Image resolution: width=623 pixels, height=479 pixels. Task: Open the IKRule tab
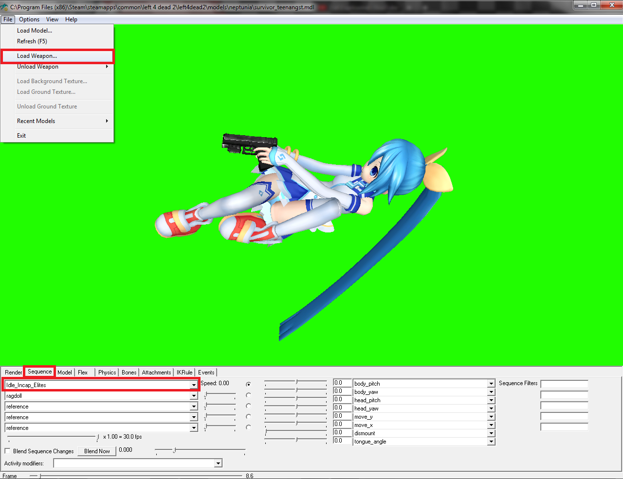coord(184,373)
